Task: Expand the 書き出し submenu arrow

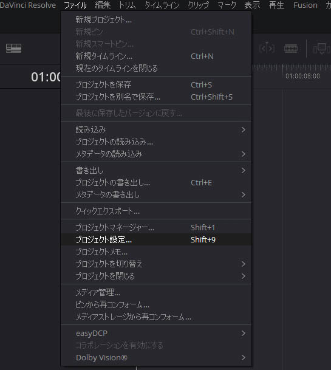Action: click(x=243, y=170)
